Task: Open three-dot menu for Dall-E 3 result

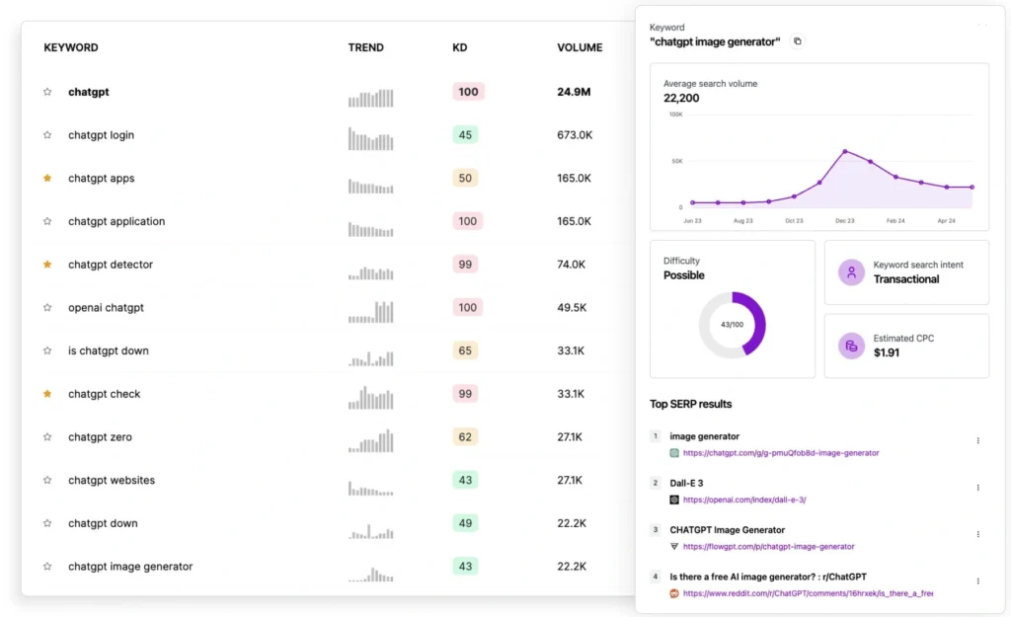Action: (977, 487)
